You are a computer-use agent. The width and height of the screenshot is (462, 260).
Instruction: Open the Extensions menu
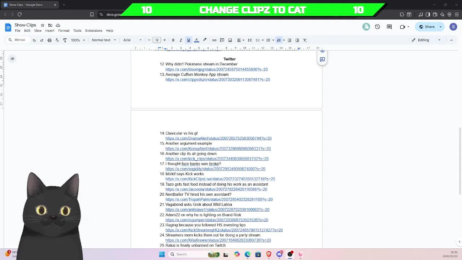(93, 31)
